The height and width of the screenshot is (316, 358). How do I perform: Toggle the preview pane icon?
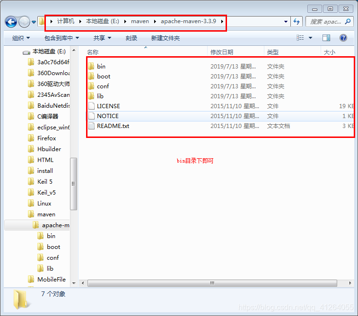pyautogui.click(x=326, y=38)
